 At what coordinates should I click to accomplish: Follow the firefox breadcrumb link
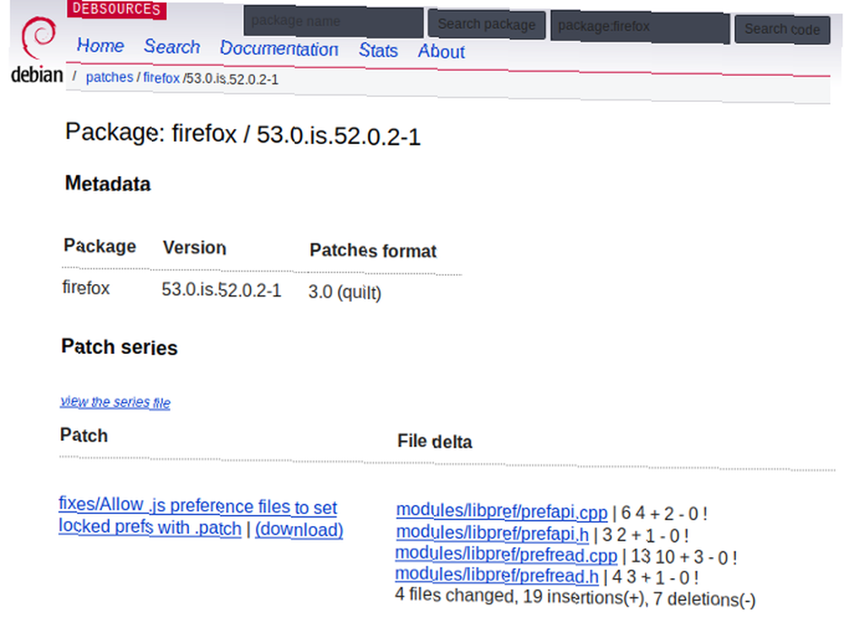pyautogui.click(x=161, y=78)
